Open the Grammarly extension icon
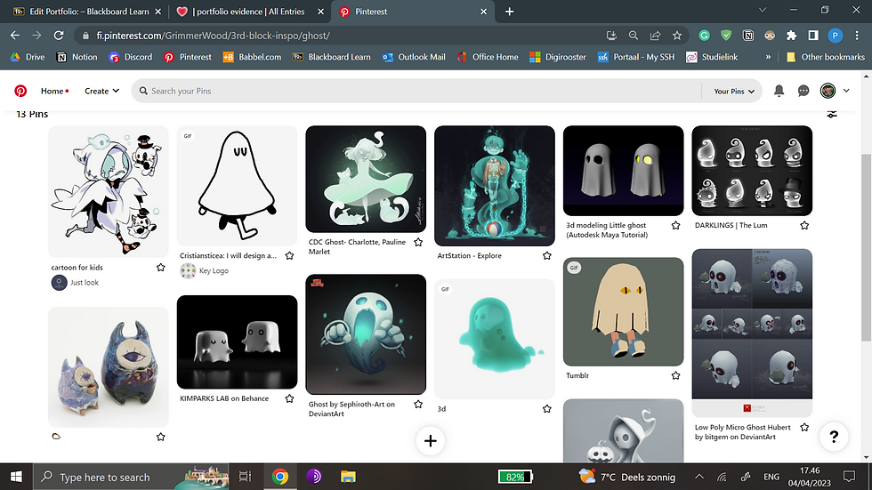Screen dimensions: 872x490 704,36
